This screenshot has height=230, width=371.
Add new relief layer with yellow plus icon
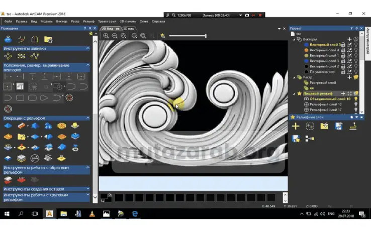pos(296,126)
